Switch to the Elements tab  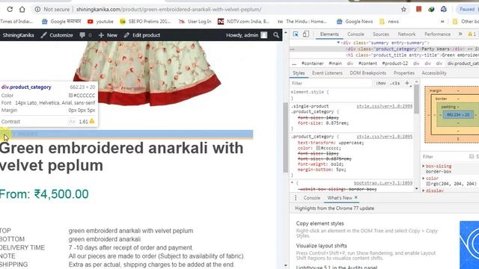point(329,34)
